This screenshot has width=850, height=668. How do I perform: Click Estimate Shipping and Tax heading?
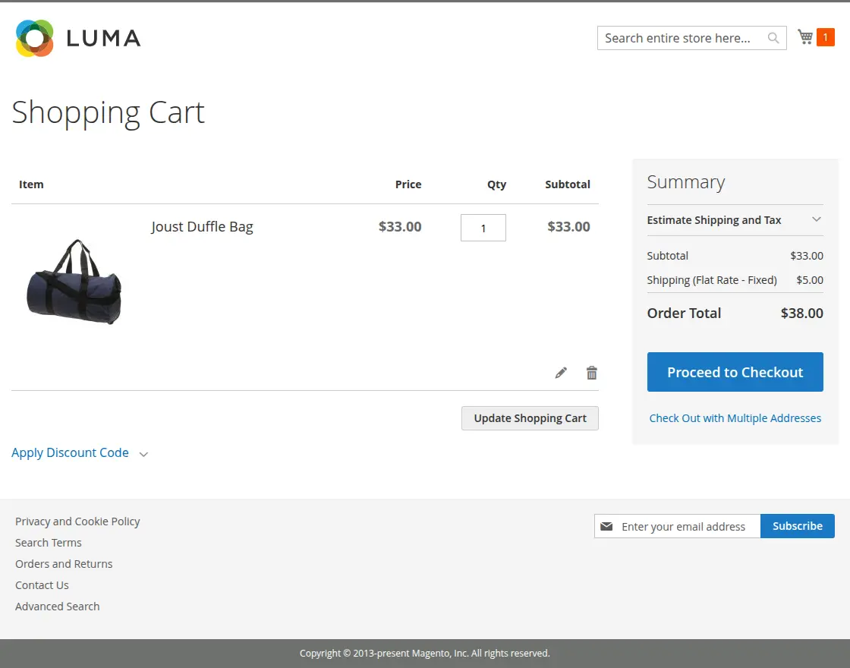click(714, 220)
